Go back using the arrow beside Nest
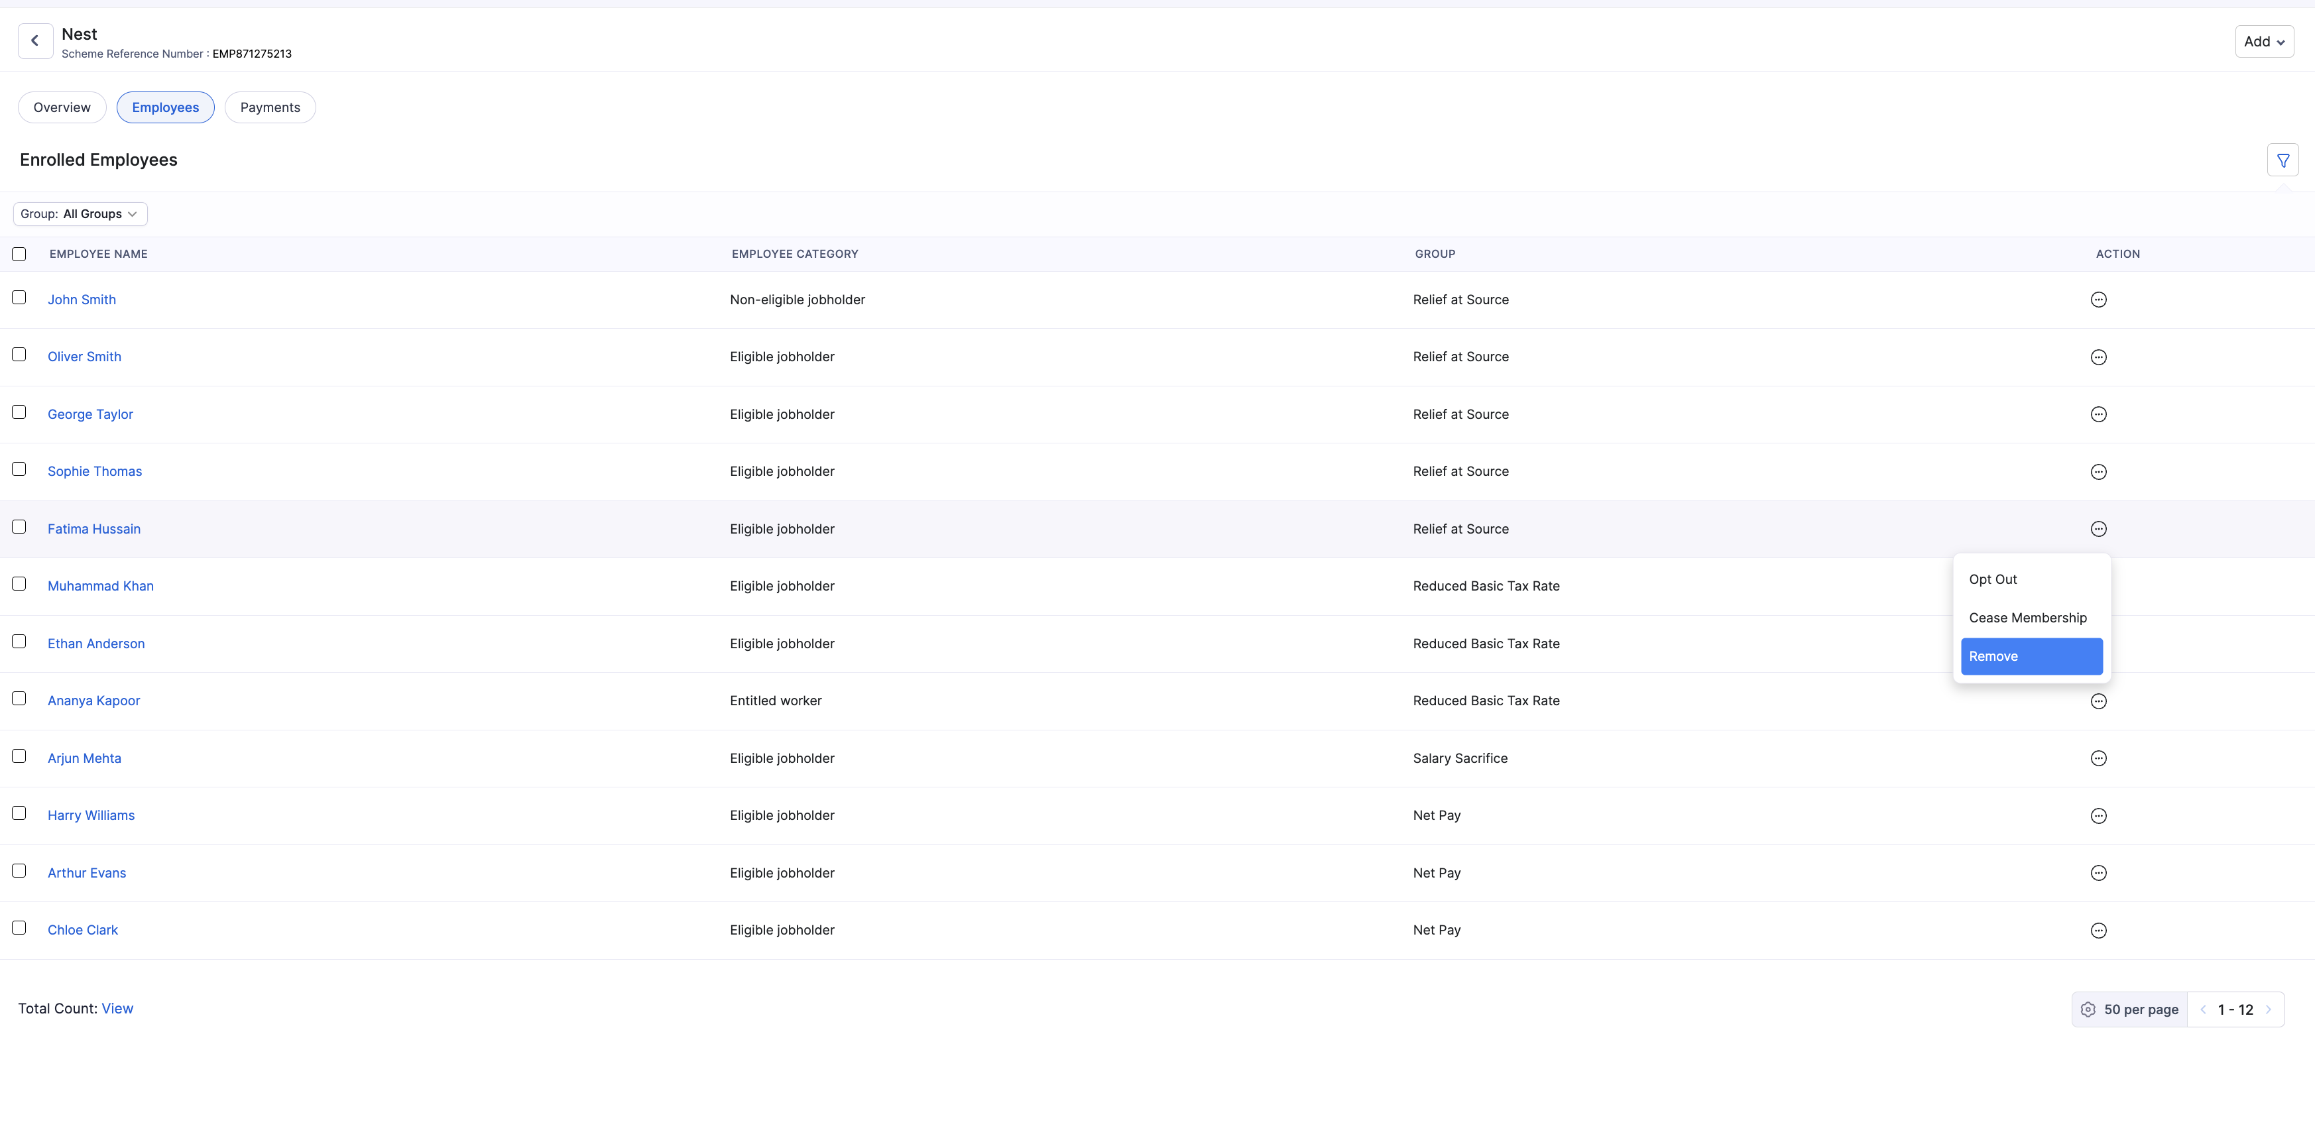 tap(35, 41)
